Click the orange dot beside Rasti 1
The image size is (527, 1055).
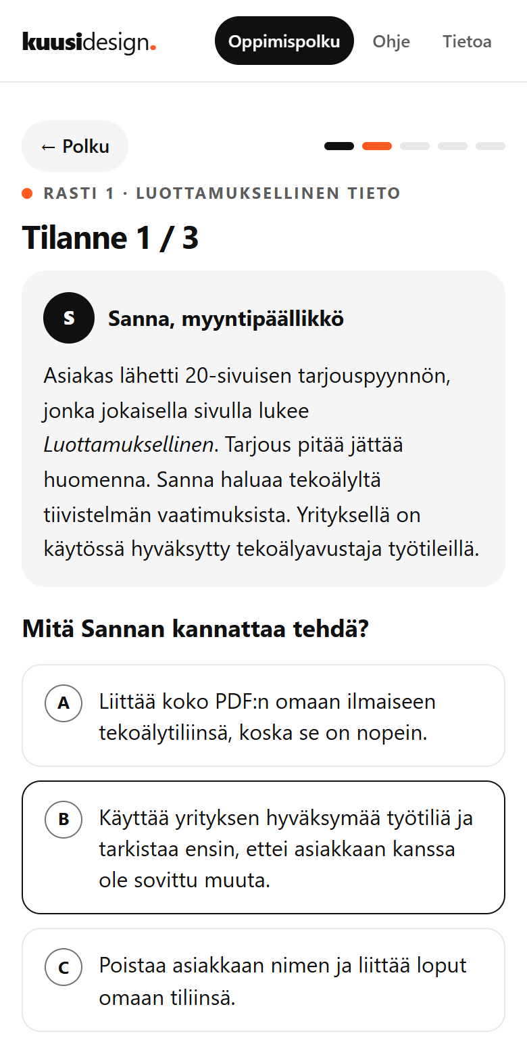click(x=28, y=193)
